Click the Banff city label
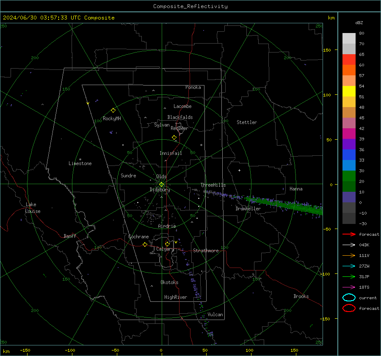The height and width of the screenshot is (356, 381). (70, 236)
